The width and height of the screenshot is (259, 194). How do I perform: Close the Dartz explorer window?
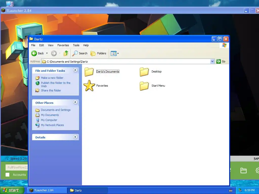[226, 39]
